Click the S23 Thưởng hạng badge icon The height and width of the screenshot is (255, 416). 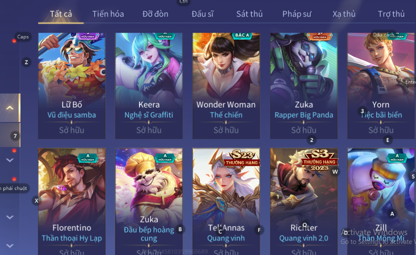tap(242, 158)
